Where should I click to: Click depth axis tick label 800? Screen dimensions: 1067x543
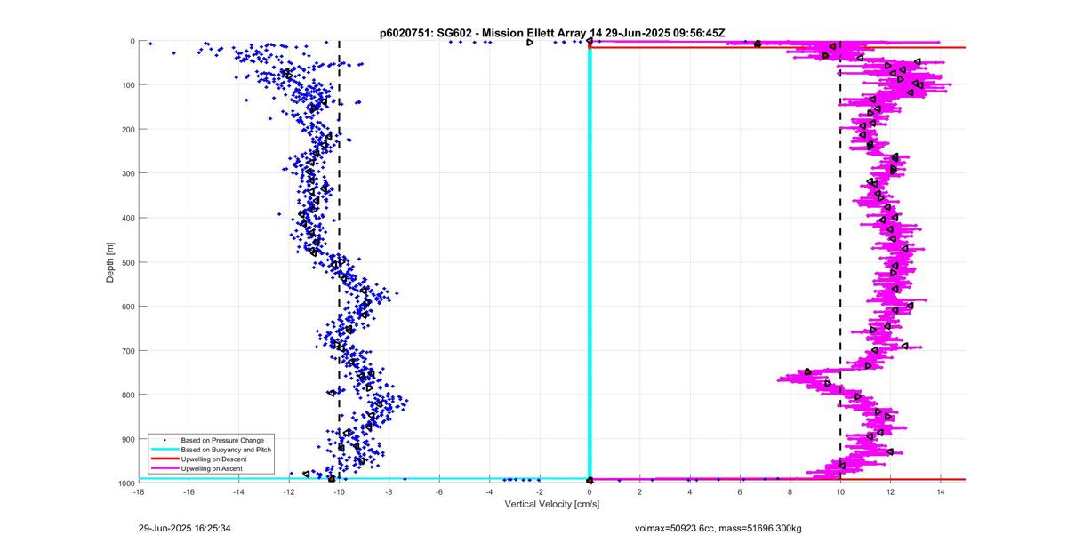click(x=127, y=395)
